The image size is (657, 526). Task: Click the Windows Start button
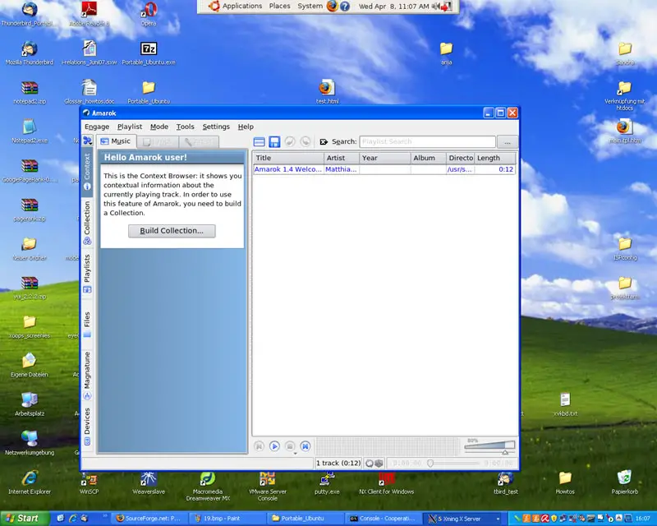(x=24, y=519)
